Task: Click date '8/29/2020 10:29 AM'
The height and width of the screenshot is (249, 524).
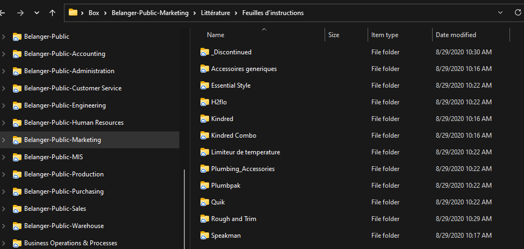Action: tap(464, 219)
